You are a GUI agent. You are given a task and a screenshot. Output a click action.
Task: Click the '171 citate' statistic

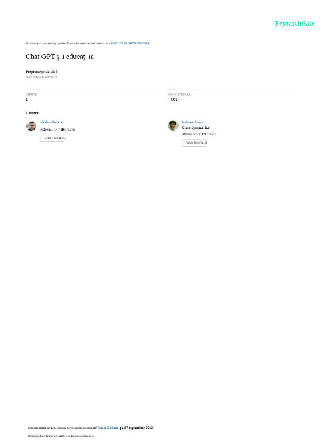[209, 134]
